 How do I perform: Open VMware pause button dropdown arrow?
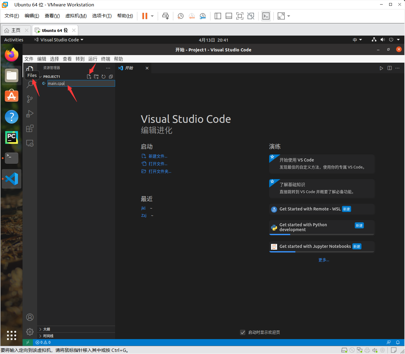point(152,16)
